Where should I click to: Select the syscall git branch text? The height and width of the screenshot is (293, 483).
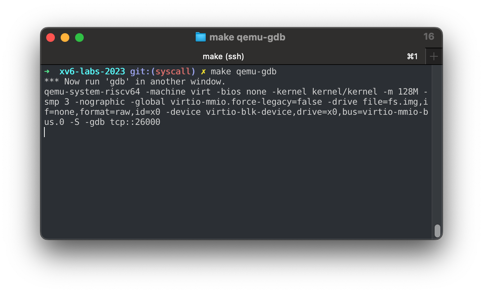pyautogui.click(x=173, y=71)
